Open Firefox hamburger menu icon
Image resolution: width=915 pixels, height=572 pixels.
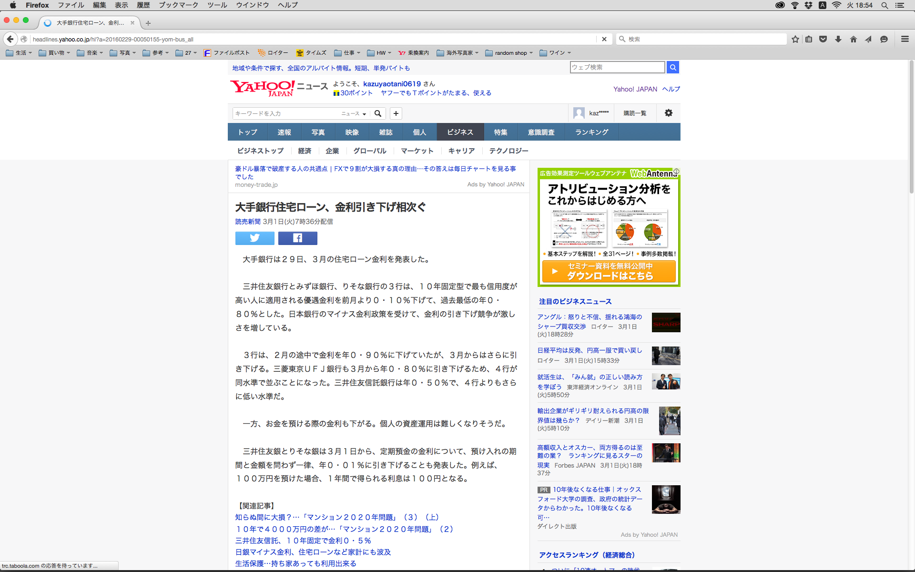click(905, 39)
